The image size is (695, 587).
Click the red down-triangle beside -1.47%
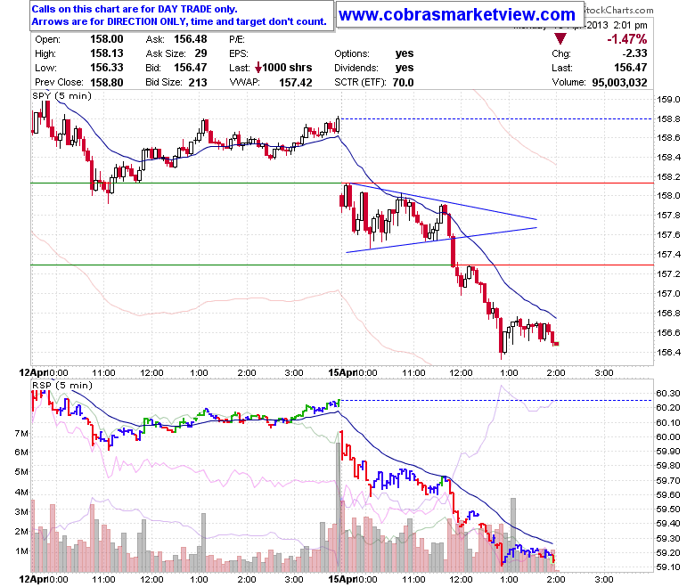pyautogui.click(x=560, y=39)
